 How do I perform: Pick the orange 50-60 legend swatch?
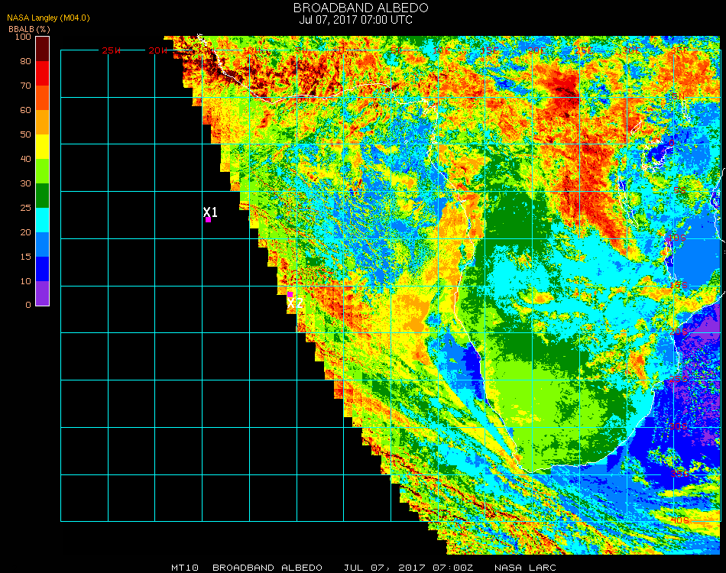pos(43,122)
